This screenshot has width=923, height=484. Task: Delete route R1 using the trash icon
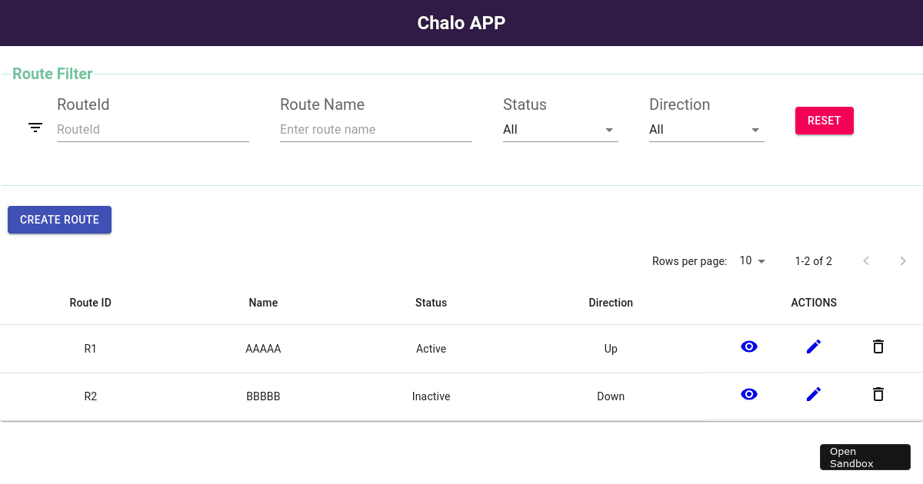coord(878,346)
